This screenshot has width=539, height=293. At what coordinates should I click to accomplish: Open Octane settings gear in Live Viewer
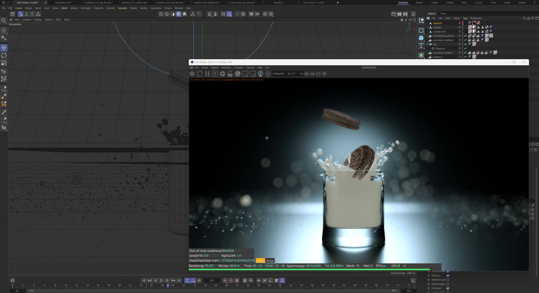click(x=222, y=74)
